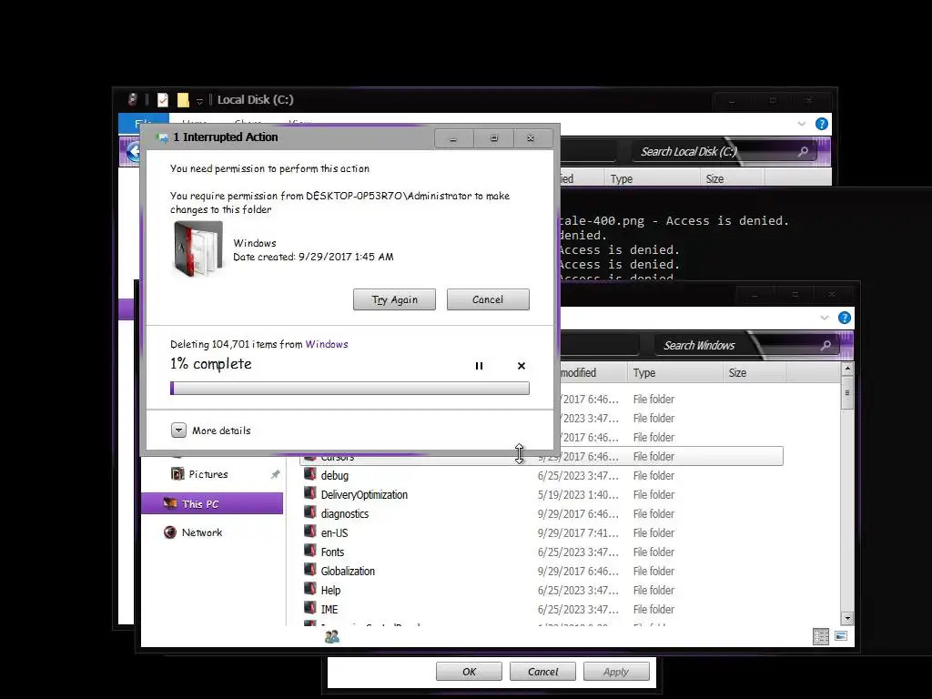Open the Windows link in deleting items text
The width and height of the screenshot is (932, 699).
(327, 344)
